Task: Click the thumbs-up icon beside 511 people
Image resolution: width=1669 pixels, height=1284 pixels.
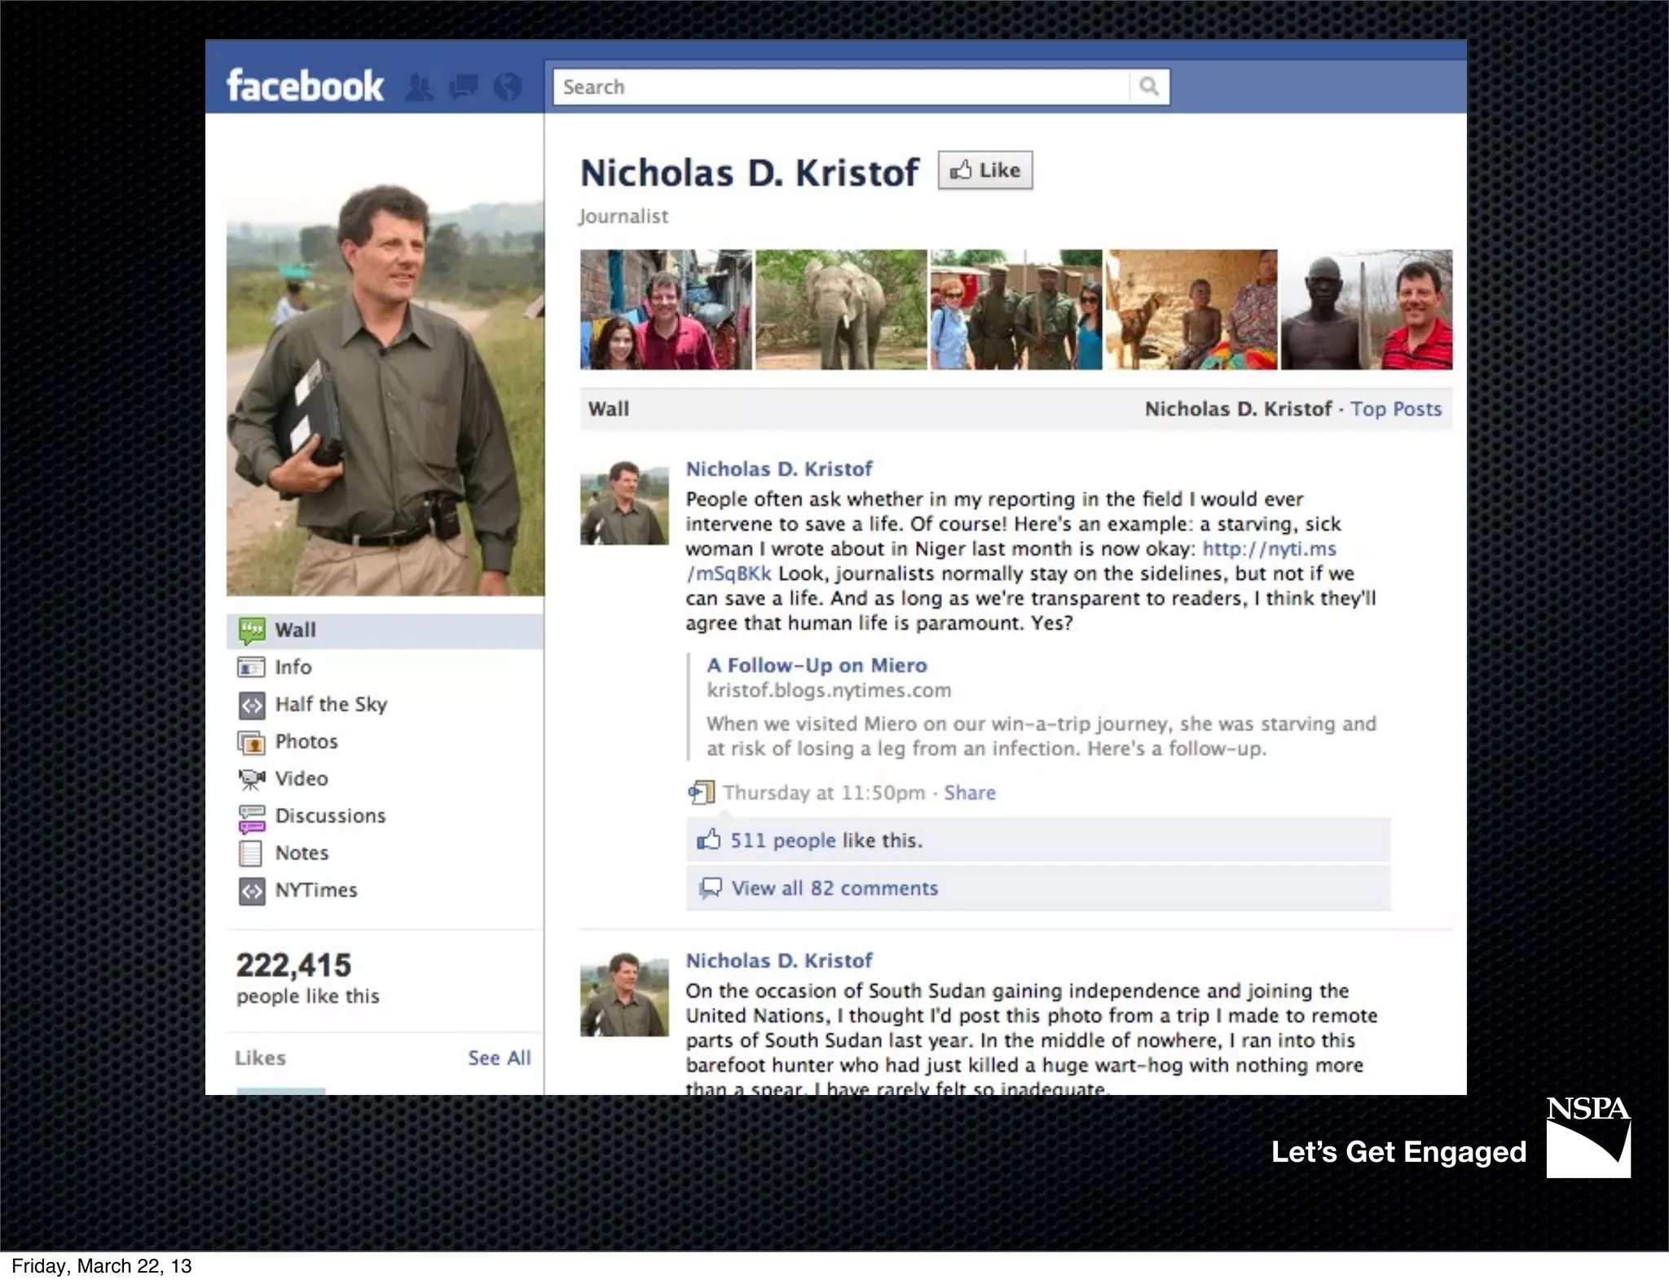Action: pos(709,840)
